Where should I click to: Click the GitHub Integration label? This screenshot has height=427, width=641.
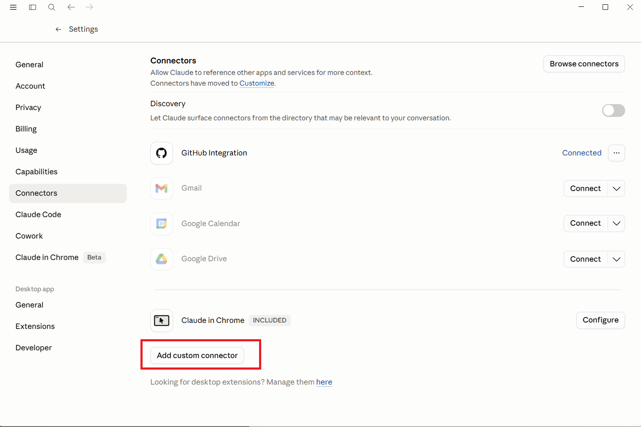[x=214, y=153]
